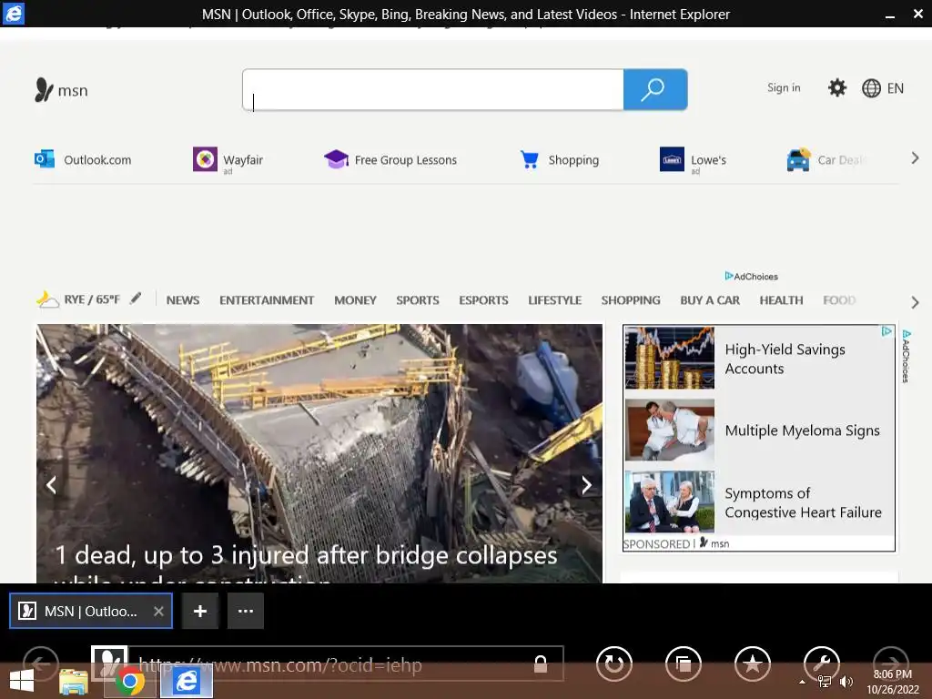Click the weather icon beside RYE
932x699 pixels.
click(47, 299)
